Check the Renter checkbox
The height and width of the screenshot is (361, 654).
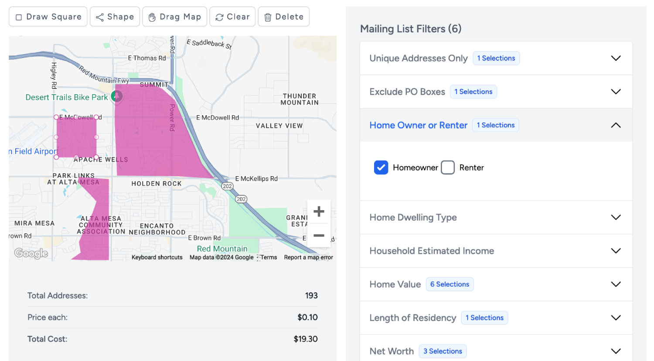tap(448, 167)
